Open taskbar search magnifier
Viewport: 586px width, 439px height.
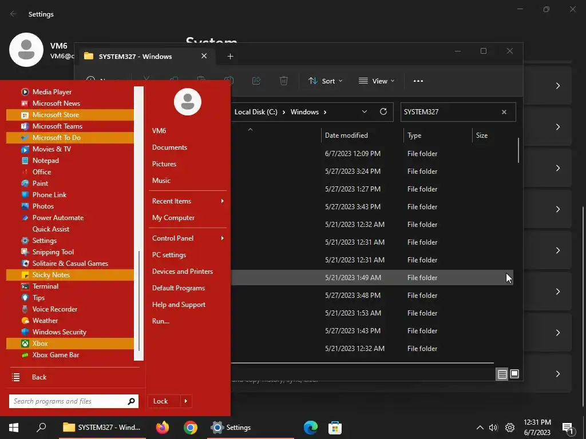click(41, 428)
